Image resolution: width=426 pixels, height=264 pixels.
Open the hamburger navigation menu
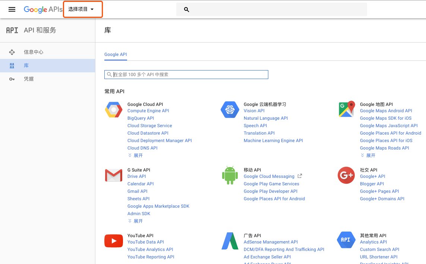click(12, 9)
